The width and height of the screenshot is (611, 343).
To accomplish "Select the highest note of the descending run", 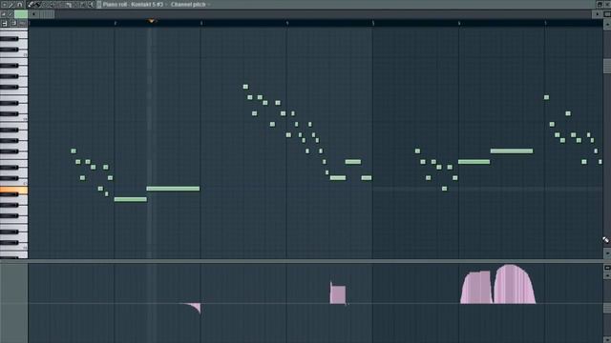I will [245, 87].
